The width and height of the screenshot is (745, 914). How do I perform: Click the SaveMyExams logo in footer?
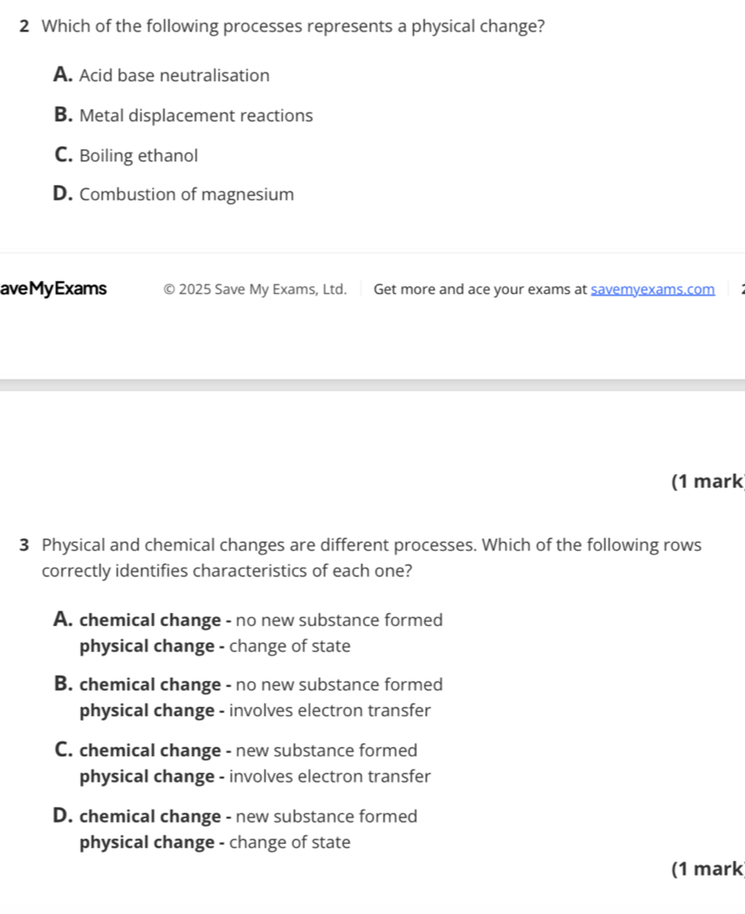[x=55, y=289]
